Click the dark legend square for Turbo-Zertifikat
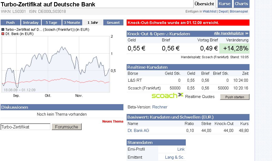The height and width of the screenshot is (161, 272). pyautogui.click(x=2, y=30)
